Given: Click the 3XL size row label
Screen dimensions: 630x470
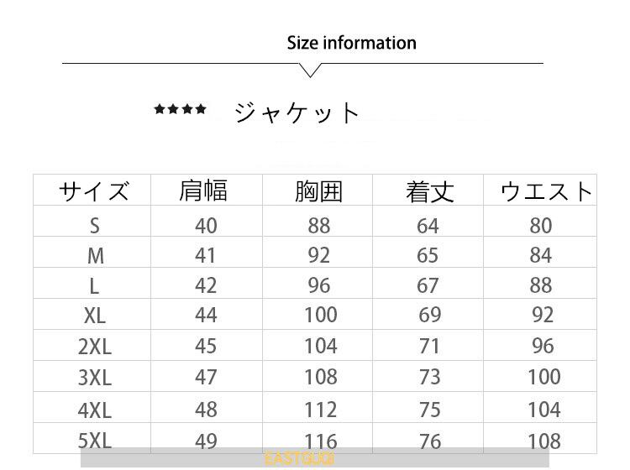Looking at the screenshot, I should pyautogui.click(x=95, y=377).
